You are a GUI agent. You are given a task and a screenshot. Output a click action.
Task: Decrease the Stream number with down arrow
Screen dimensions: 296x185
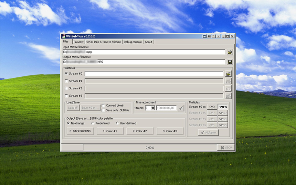[153, 109]
